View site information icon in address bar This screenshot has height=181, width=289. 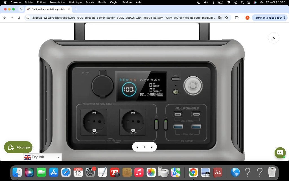pyautogui.click(x=28, y=18)
